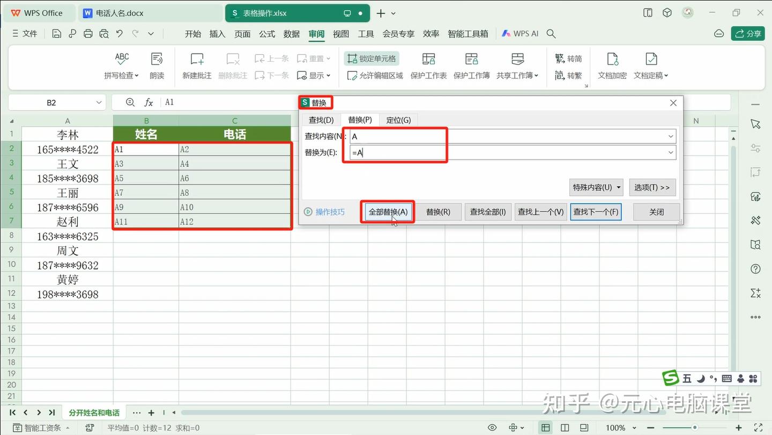Open the 文件 file menu
This screenshot has height=435, width=772.
pyautogui.click(x=24, y=34)
